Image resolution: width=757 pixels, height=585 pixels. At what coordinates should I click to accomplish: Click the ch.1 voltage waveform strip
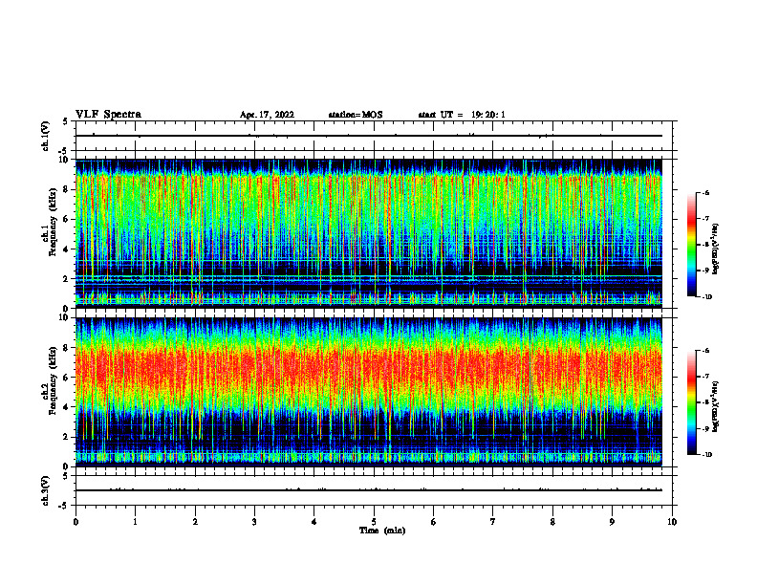[374, 136]
